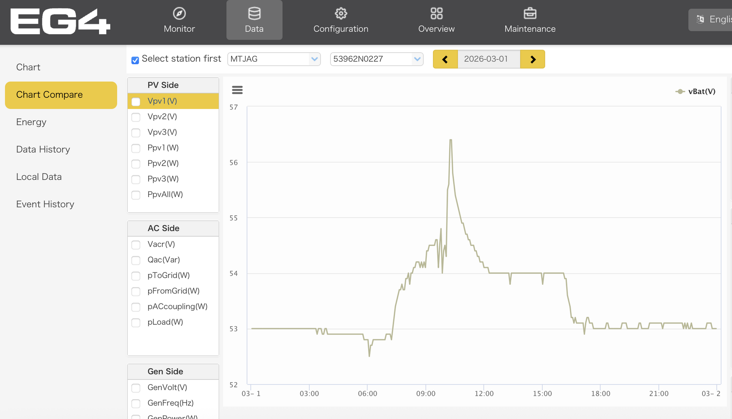Tick the PpvAll(W) checkbox
The image size is (732, 419).
(x=136, y=195)
